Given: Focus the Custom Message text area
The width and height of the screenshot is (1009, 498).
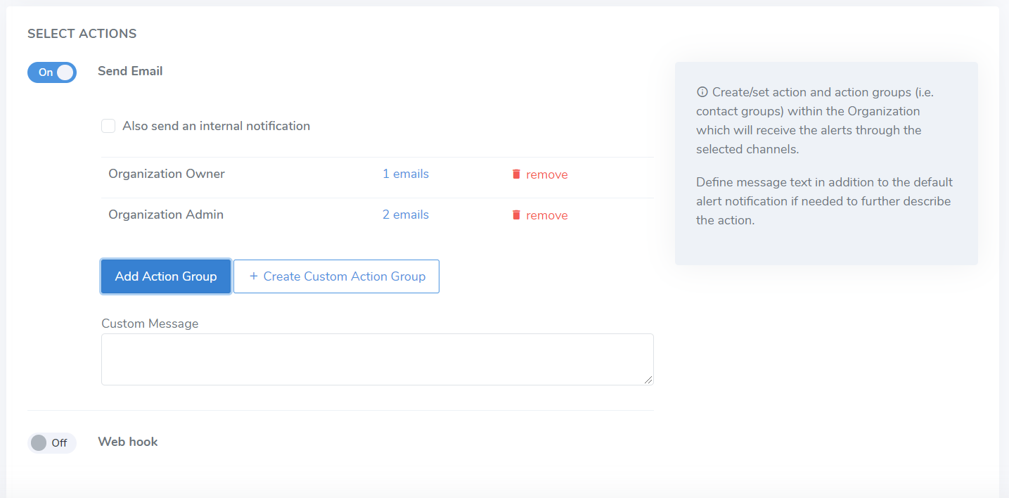Looking at the screenshot, I should pyautogui.click(x=378, y=359).
